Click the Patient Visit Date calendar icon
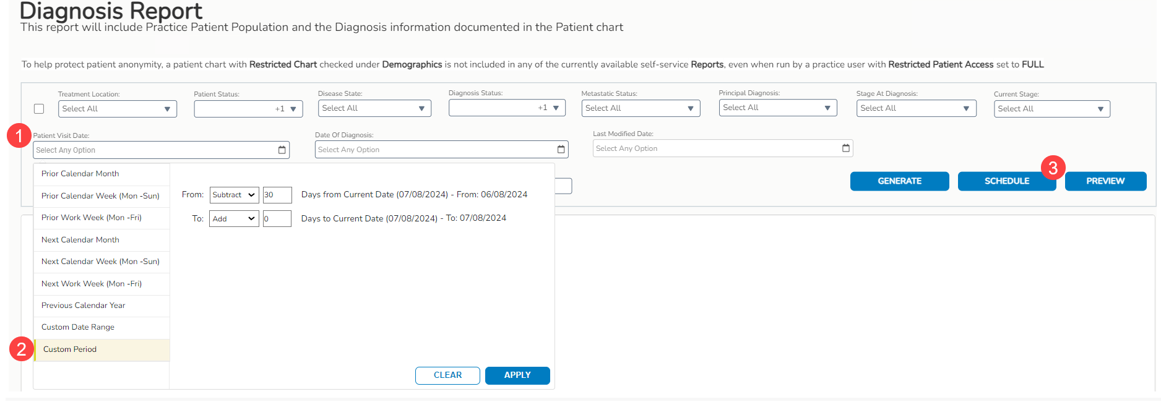 pyautogui.click(x=282, y=150)
